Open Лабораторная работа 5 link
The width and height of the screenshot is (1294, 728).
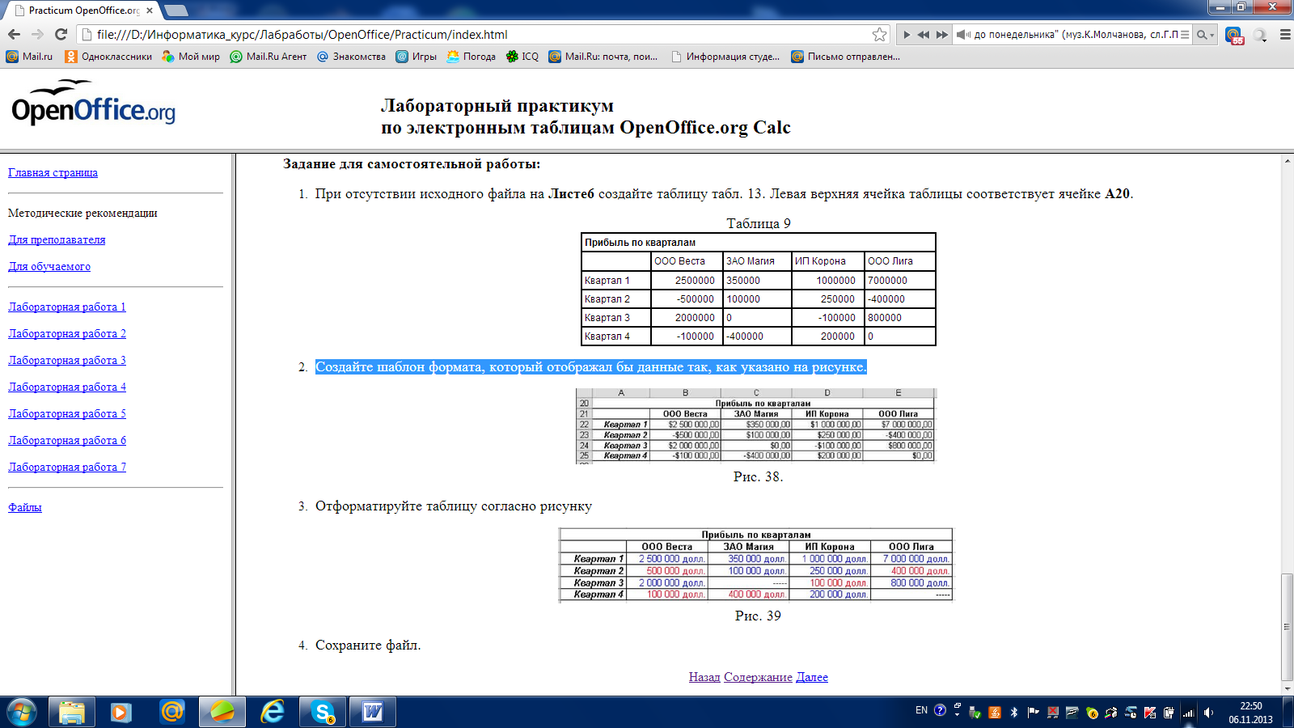coord(67,413)
